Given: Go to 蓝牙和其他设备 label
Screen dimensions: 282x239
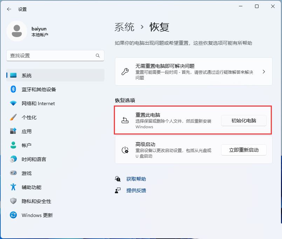Looking at the screenshot, I should [39, 89].
